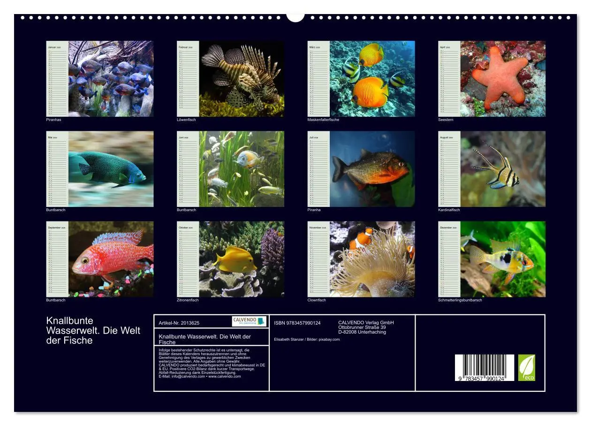Click the CALVENDO logo beside the article number

[x=249, y=321]
